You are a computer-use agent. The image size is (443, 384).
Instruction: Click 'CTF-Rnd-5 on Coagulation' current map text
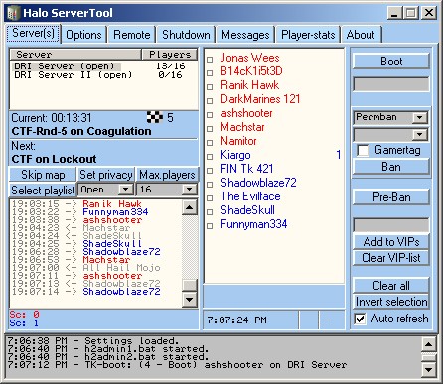click(81, 131)
